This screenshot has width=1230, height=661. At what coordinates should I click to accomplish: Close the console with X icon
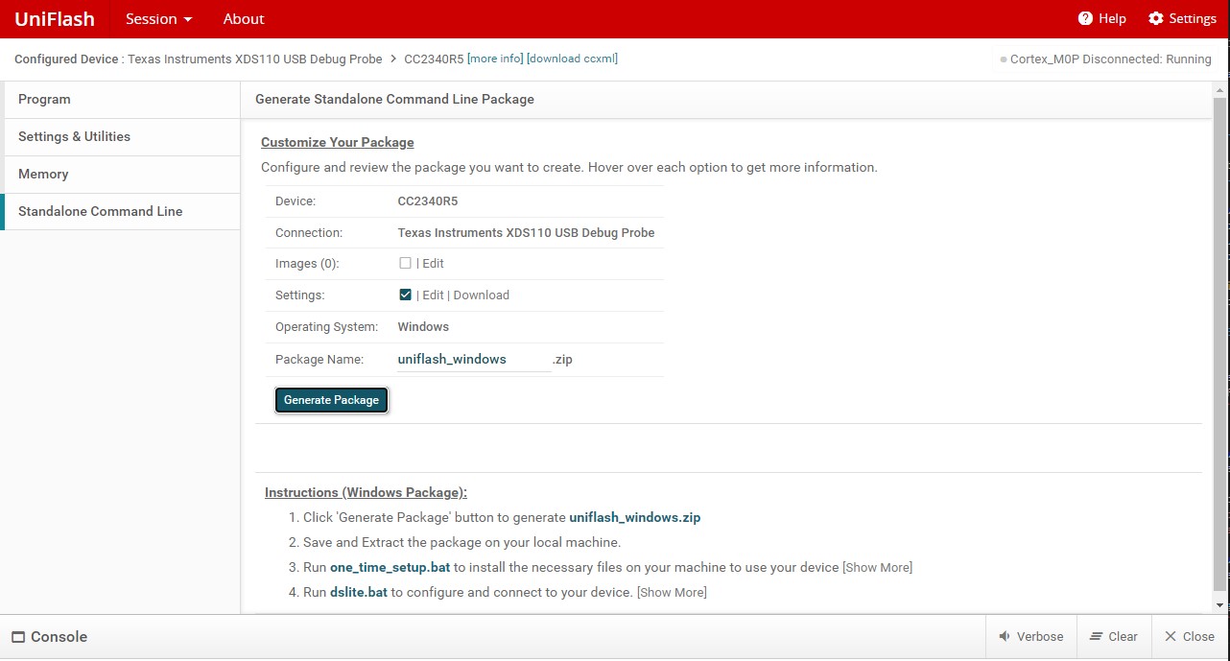coord(1170,637)
